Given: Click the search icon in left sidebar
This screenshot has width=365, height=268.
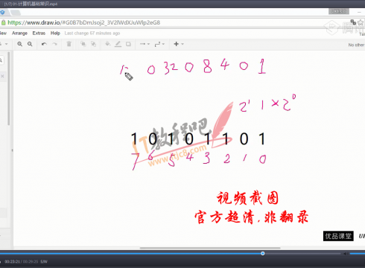Looking at the screenshot, I should (1, 60).
